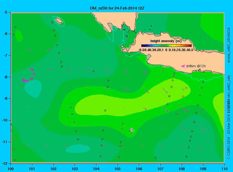Click the 108 longitude axis label
Image resolution: width=233 pixels, height=172 pixels.
tap(182, 169)
